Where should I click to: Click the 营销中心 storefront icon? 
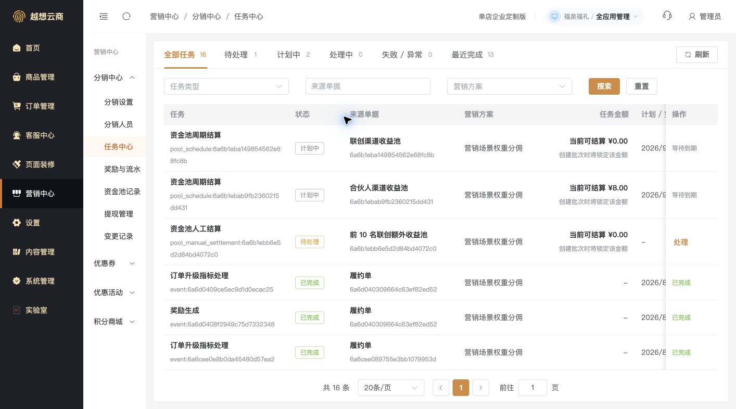[17, 194]
